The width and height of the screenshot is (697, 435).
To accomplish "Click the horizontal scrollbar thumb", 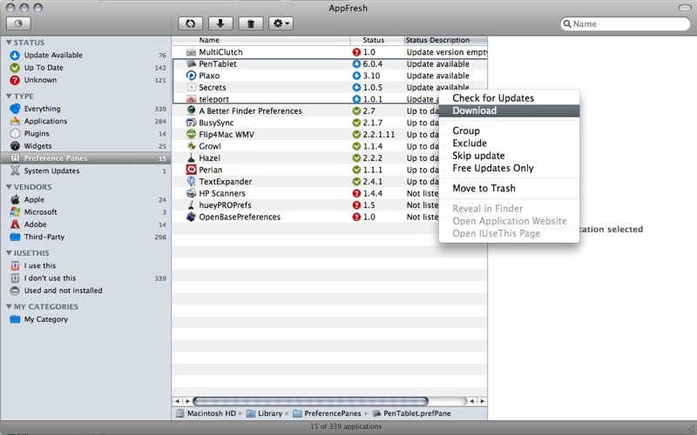I will point(310,401).
